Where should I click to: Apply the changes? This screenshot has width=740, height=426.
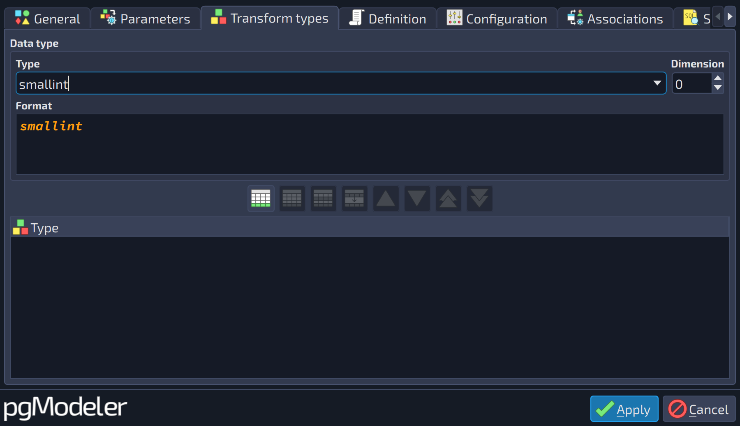pos(624,409)
